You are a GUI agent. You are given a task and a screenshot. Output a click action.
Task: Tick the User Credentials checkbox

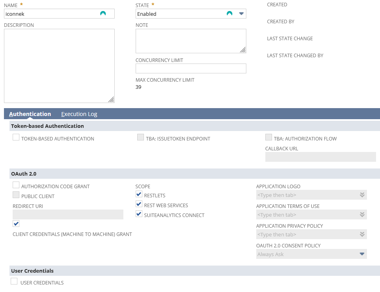14,281
